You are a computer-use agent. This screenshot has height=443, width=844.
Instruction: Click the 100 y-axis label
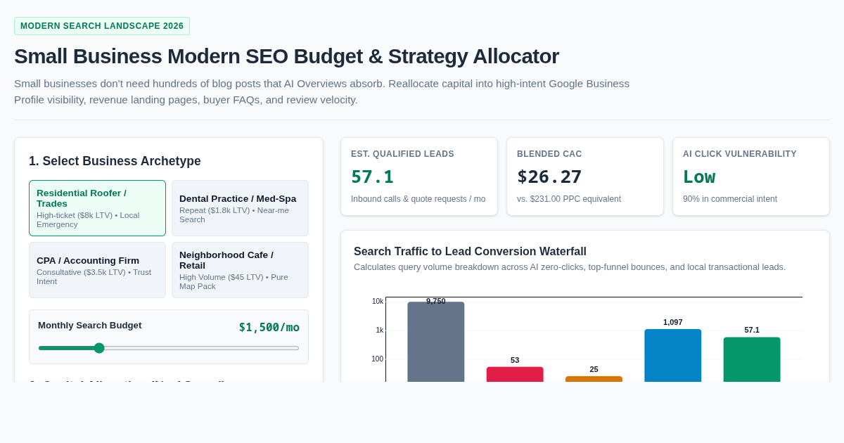coord(378,359)
